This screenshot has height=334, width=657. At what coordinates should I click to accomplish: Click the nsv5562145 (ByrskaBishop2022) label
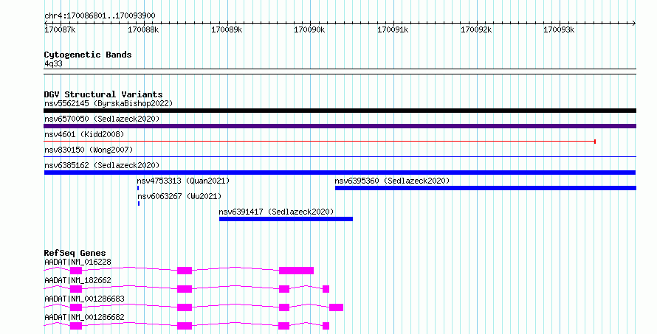pos(109,103)
